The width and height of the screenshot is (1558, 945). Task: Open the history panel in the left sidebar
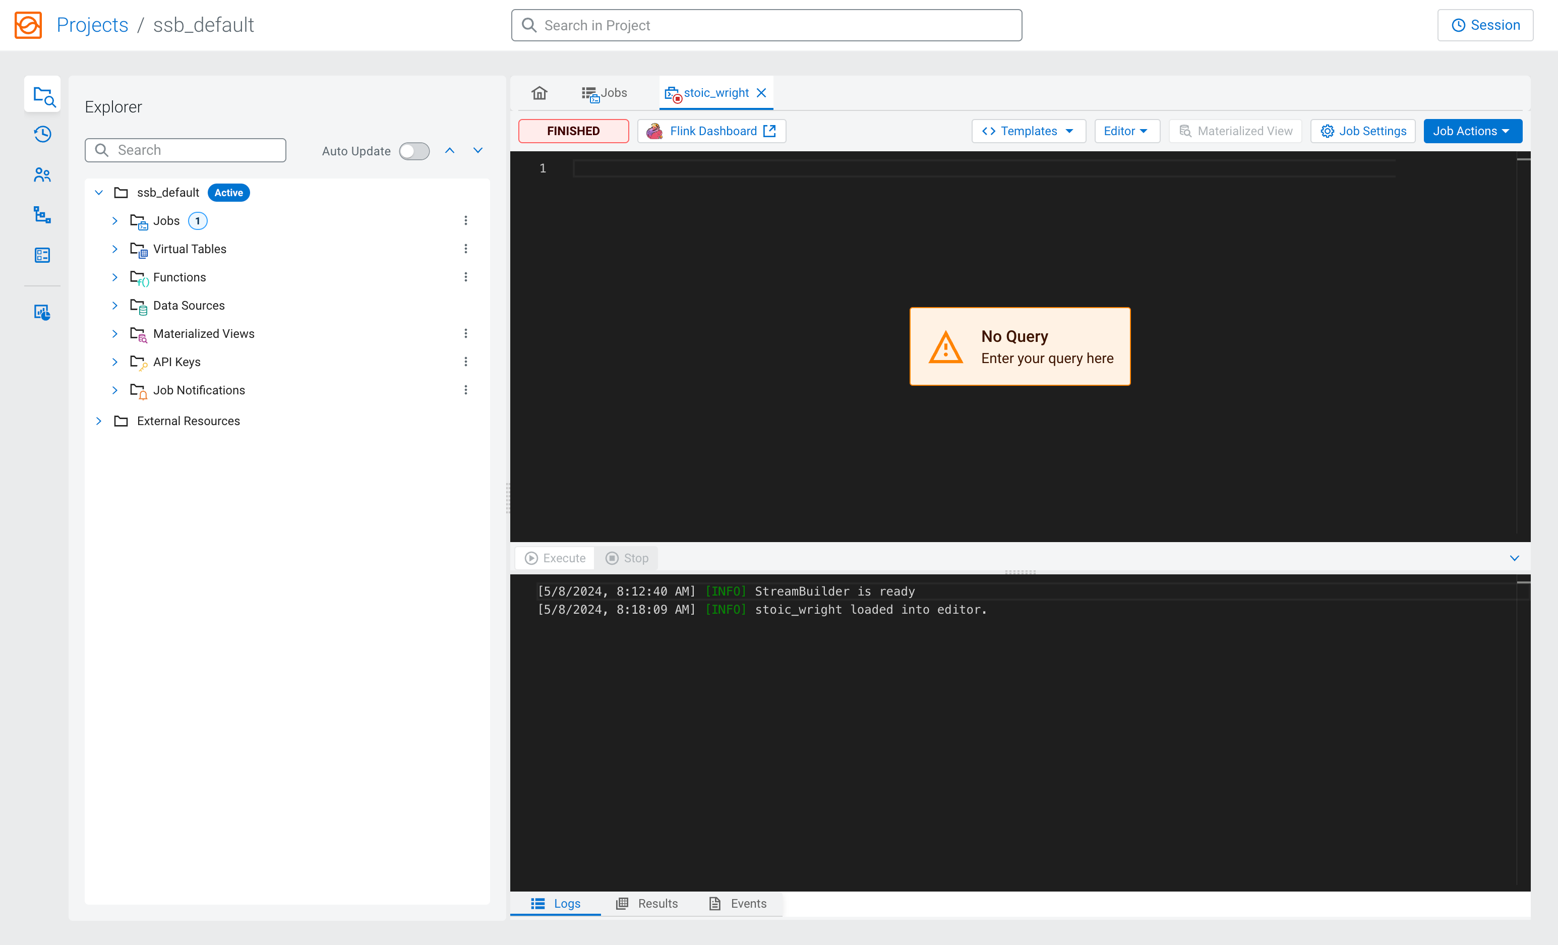42,134
